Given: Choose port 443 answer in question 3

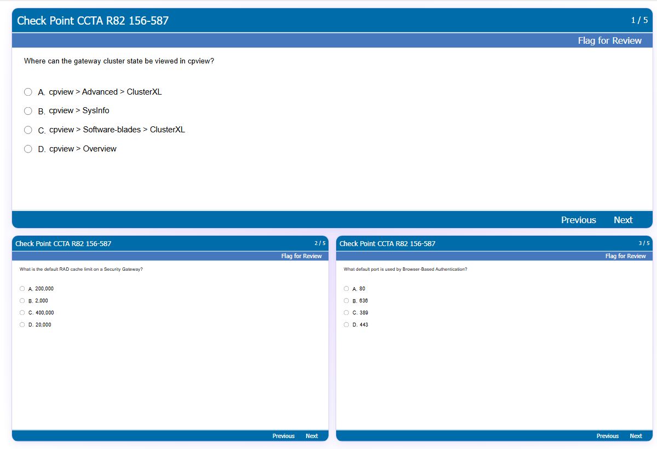Looking at the screenshot, I should pyautogui.click(x=346, y=325).
